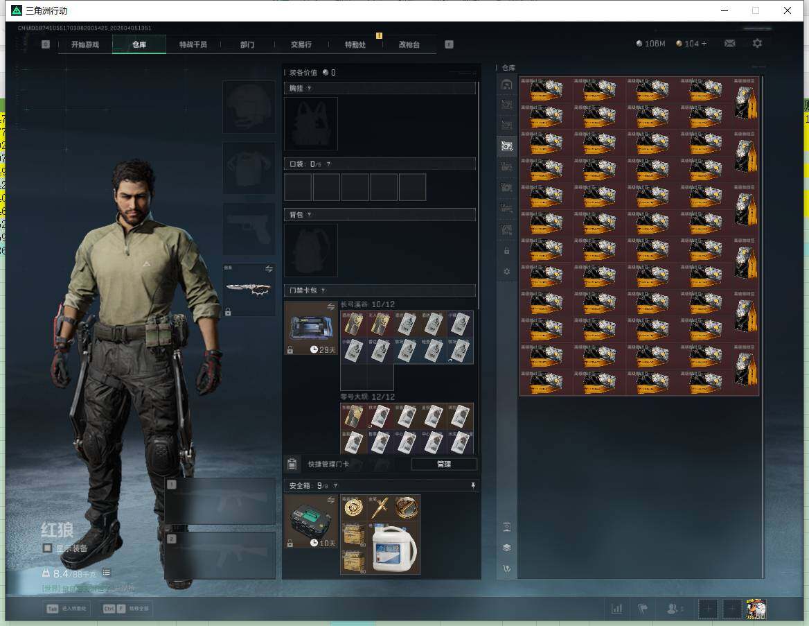Open the top-right settings gear
The width and height of the screenshot is (809, 626).
757,44
